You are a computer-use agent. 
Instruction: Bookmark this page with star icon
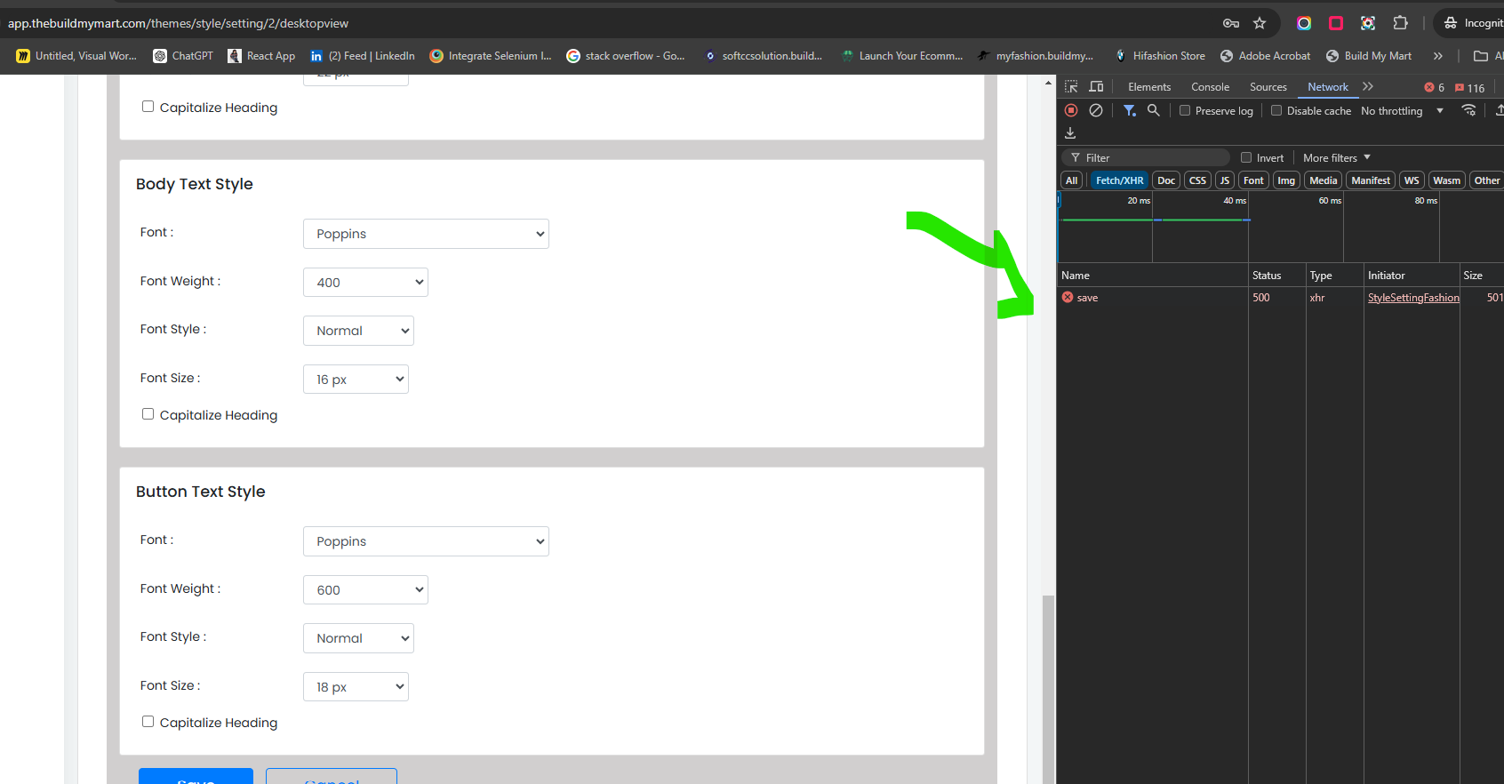coord(1260,23)
